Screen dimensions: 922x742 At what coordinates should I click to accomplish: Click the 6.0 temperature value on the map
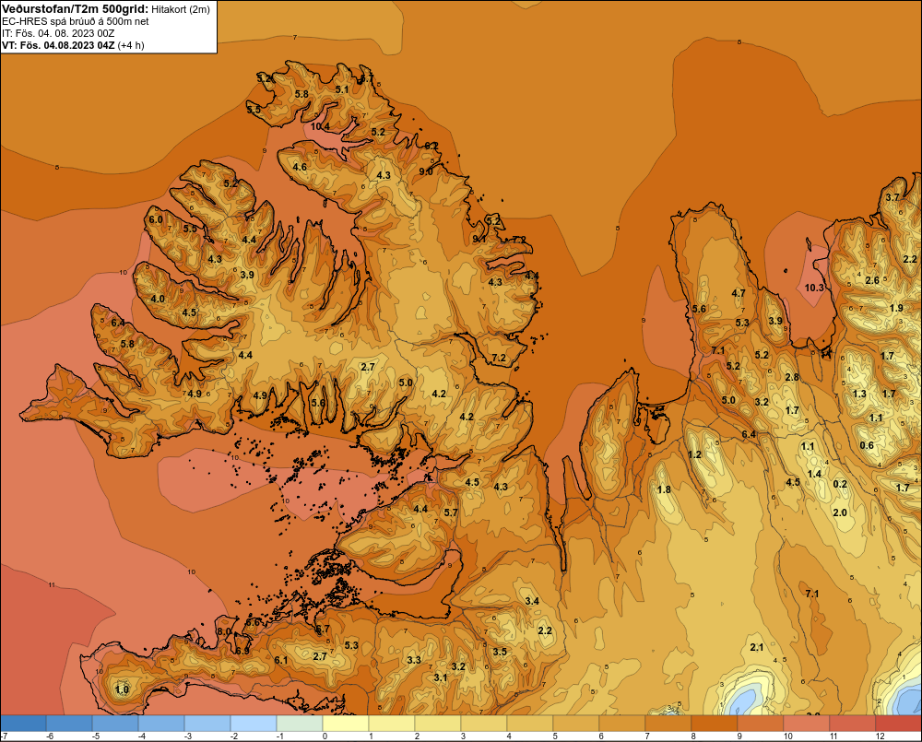(x=156, y=219)
